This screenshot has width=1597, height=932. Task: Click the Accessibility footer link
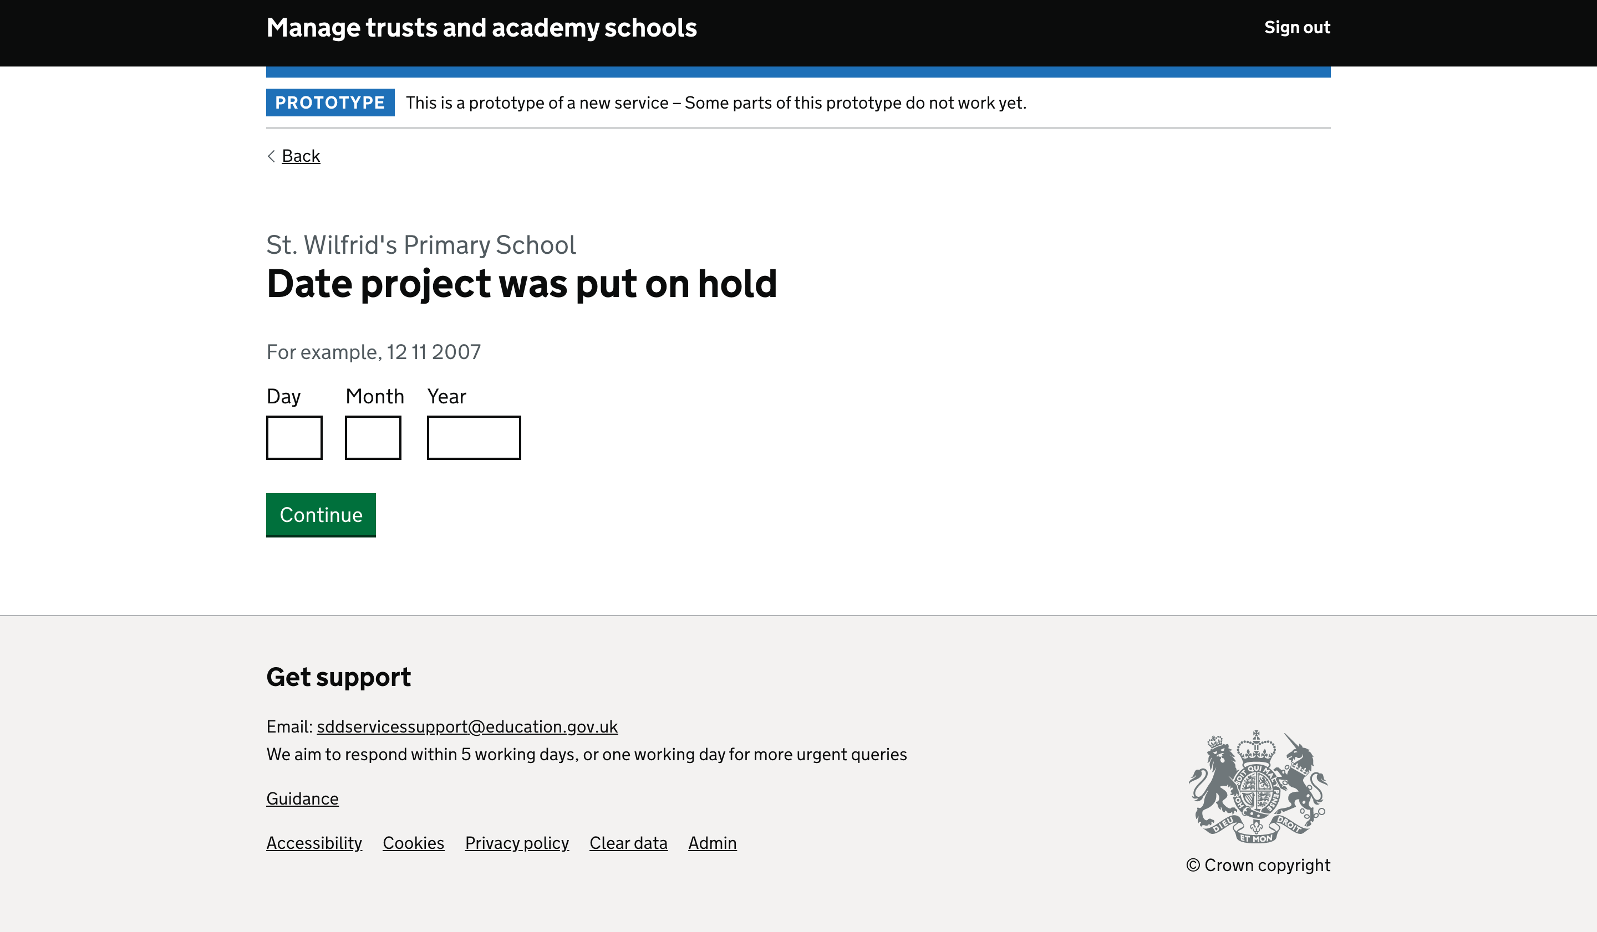tap(314, 843)
